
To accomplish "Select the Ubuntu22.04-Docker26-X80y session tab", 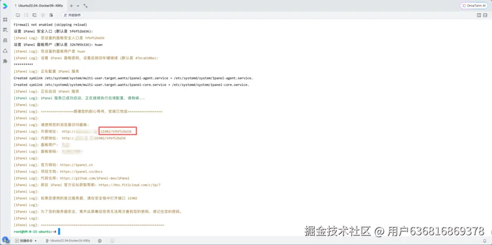I will tap(39, 6).
